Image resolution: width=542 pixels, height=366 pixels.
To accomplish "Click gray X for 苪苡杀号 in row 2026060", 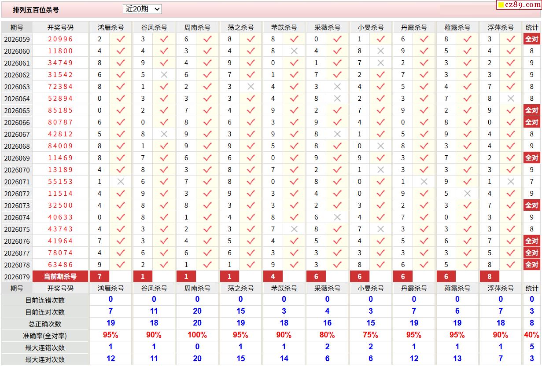I will 294,51.
